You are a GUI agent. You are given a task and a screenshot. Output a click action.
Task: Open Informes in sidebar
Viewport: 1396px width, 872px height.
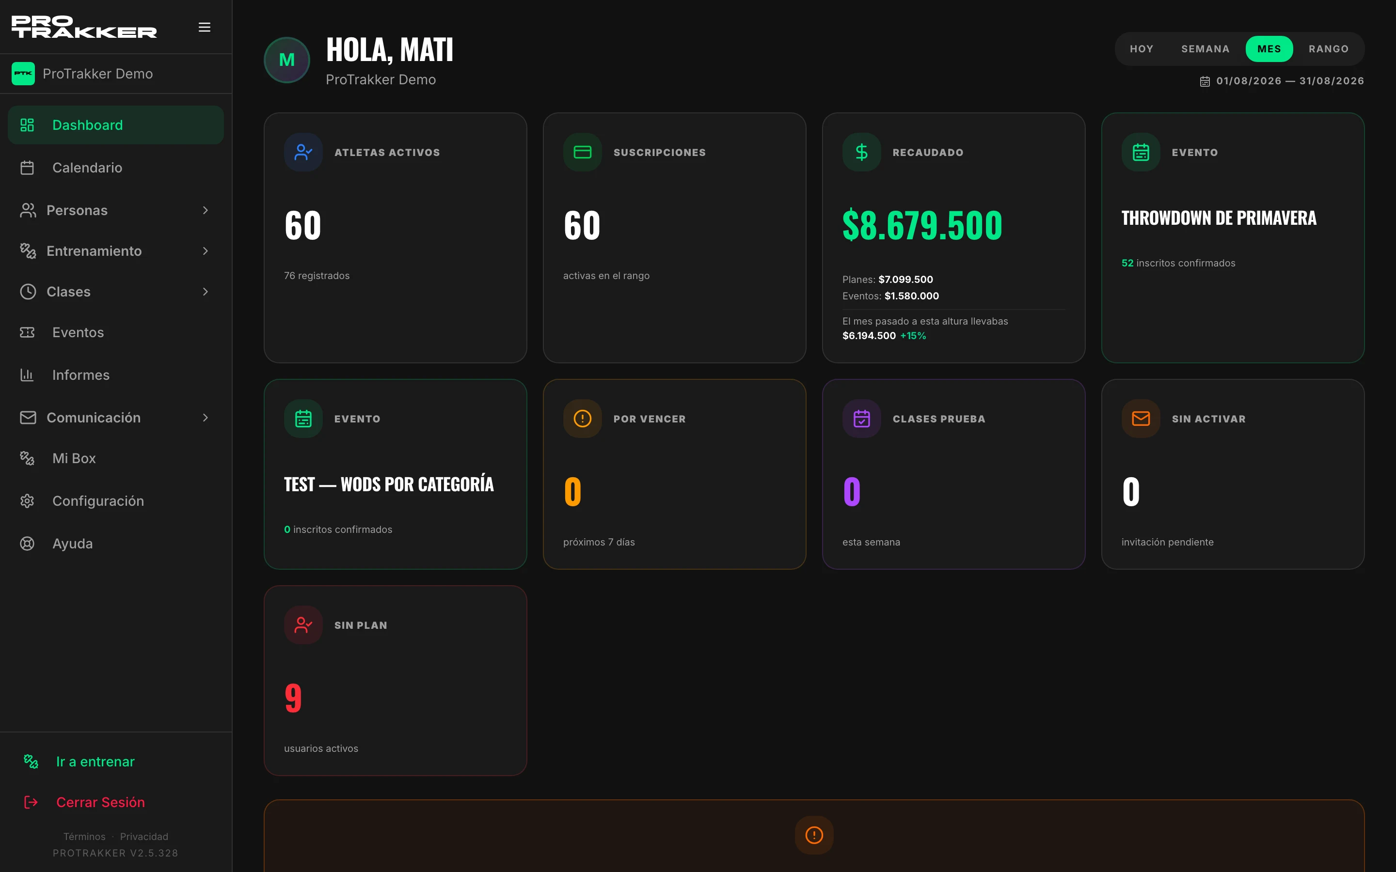(x=116, y=375)
